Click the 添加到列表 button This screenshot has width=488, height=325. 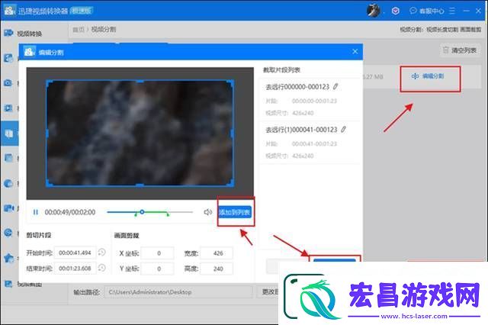point(235,212)
